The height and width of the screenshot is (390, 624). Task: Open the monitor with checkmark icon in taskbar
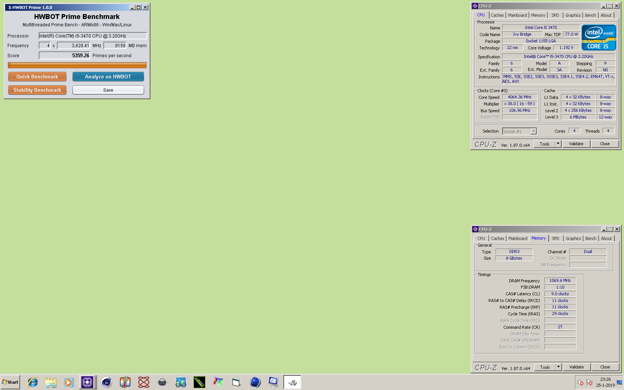(274, 382)
